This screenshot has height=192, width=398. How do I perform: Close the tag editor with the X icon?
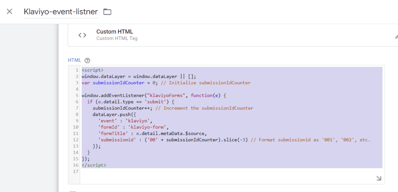pos(10,11)
